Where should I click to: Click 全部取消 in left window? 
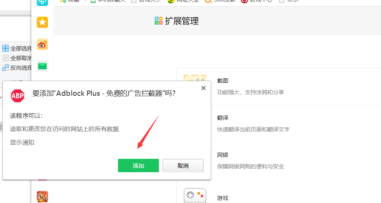coord(21,58)
